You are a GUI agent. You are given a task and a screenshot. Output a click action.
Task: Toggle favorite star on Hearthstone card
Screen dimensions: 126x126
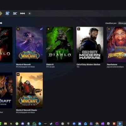(109, 29)
